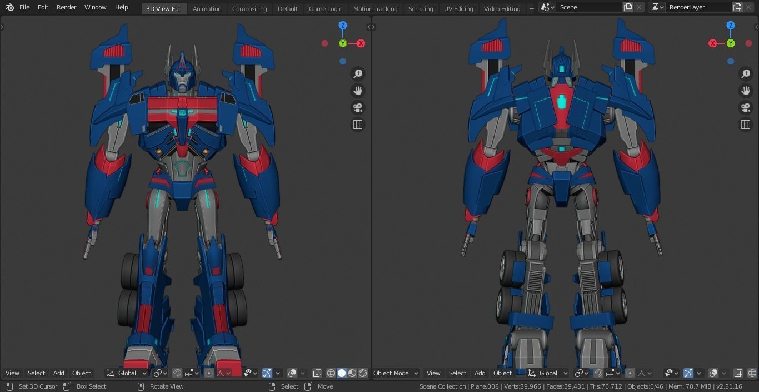Open the File menu

click(x=24, y=7)
